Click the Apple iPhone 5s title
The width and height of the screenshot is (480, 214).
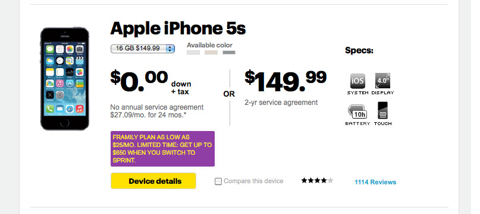tap(178, 28)
